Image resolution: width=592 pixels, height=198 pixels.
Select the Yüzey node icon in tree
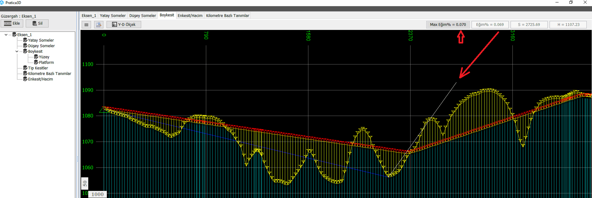tap(36, 57)
